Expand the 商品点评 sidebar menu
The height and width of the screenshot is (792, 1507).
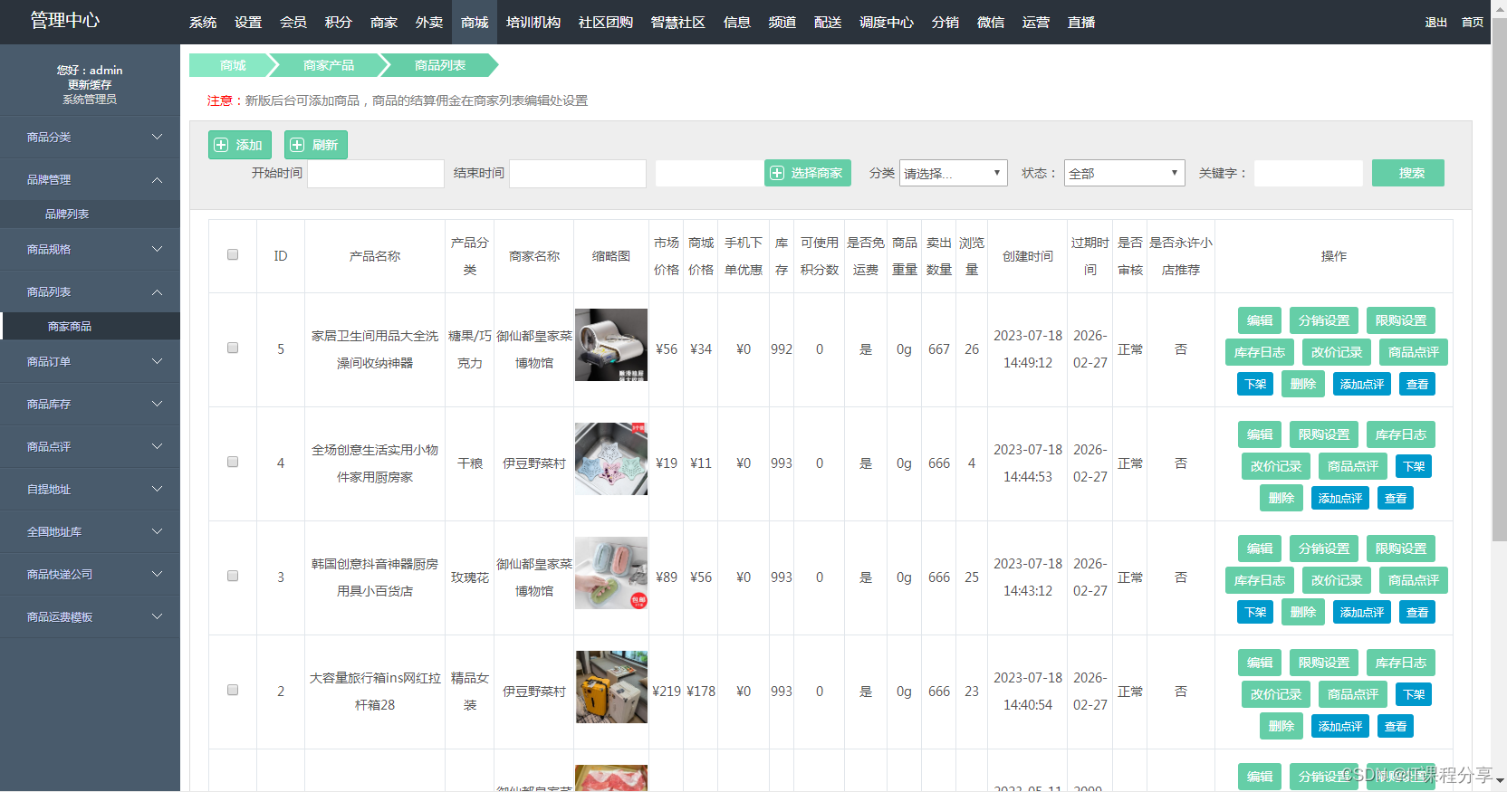pyautogui.click(x=90, y=447)
